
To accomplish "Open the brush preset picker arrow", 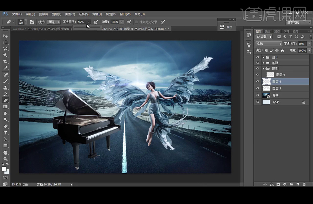I will click(26, 22).
